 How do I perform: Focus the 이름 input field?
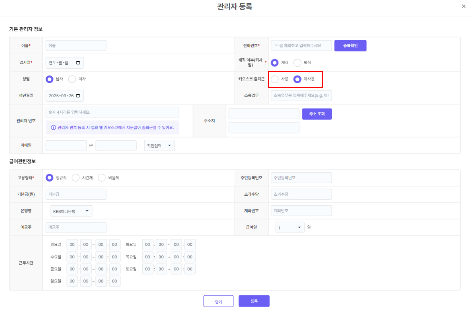coord(76,46)
